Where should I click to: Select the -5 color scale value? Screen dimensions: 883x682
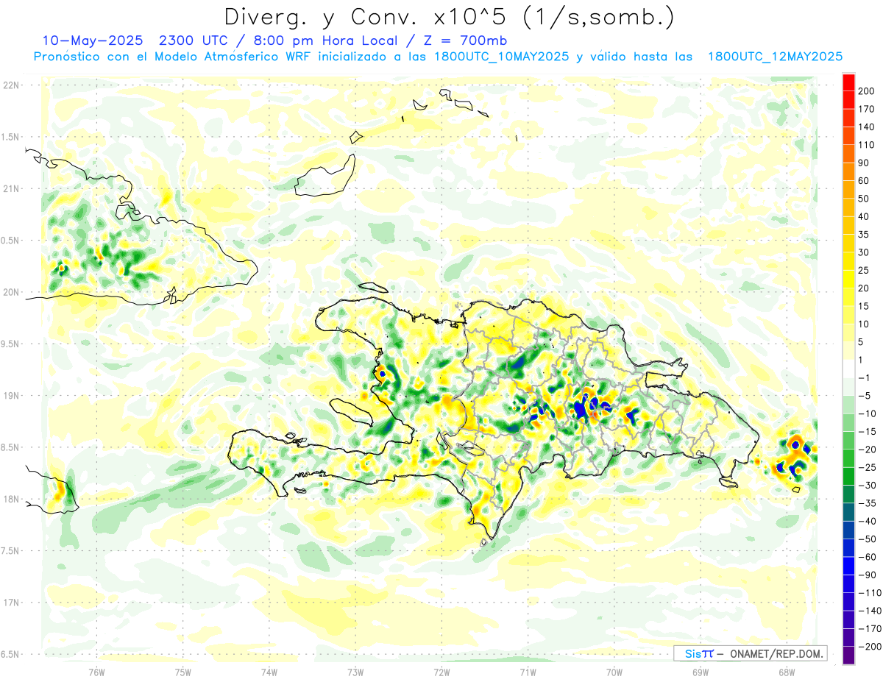pos(864,395)
